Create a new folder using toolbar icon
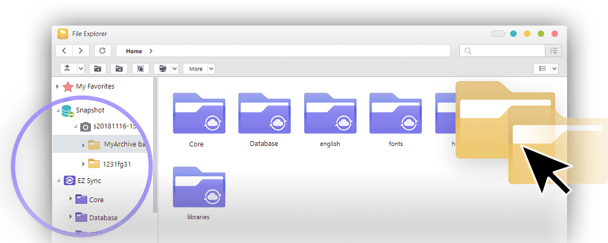This screenshot has width=608, height=243. [x=97, y=68]
